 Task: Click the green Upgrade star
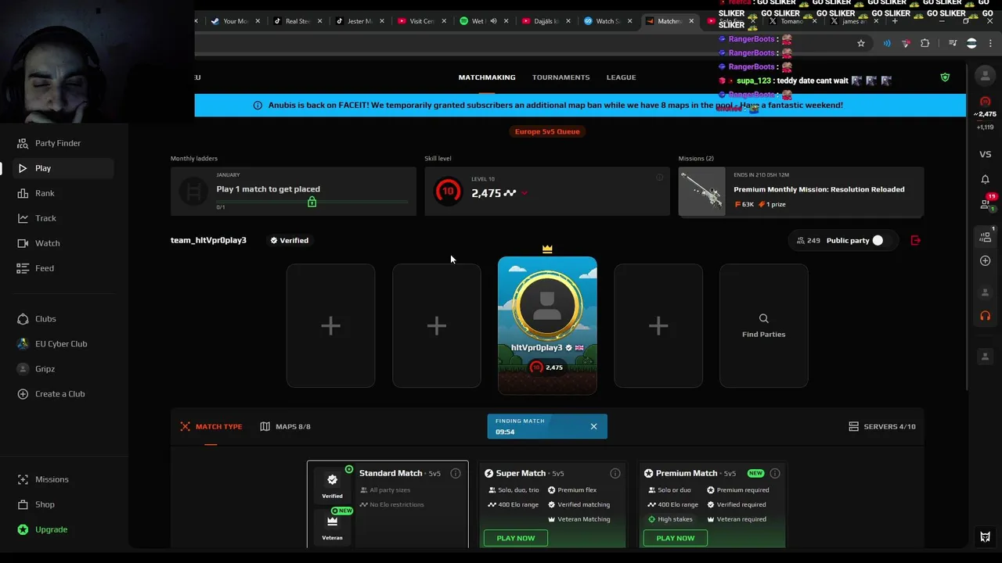(23, 529)
